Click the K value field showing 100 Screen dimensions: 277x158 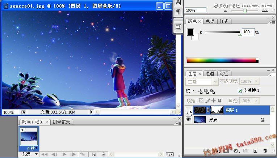pos(248,32)
